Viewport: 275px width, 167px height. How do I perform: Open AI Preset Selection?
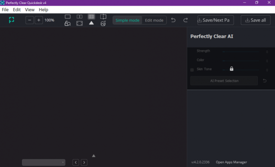coord(224,81)
